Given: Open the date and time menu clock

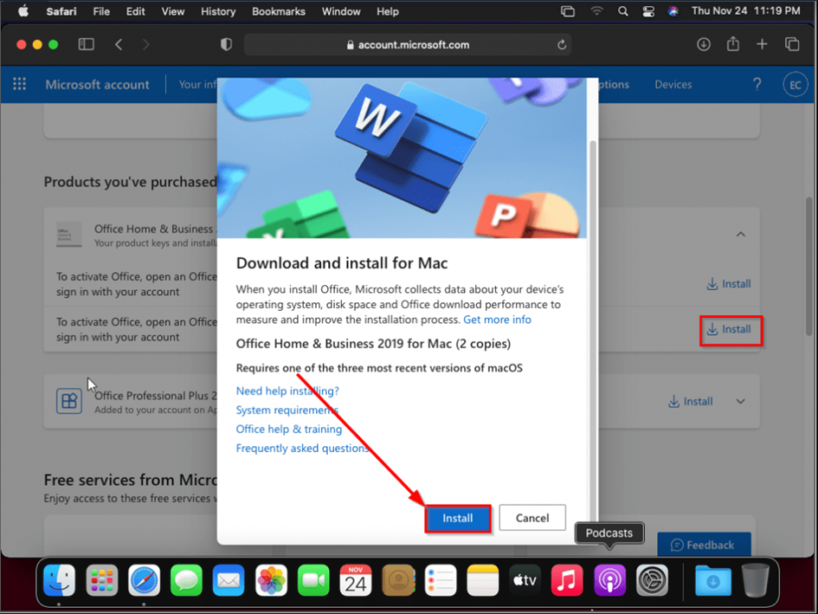Looking at the screenshot, I should click(745, 11).
